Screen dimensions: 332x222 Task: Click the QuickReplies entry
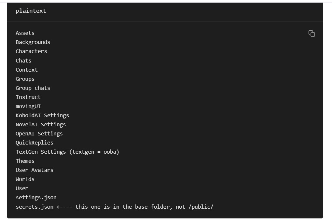pos(35,143)
